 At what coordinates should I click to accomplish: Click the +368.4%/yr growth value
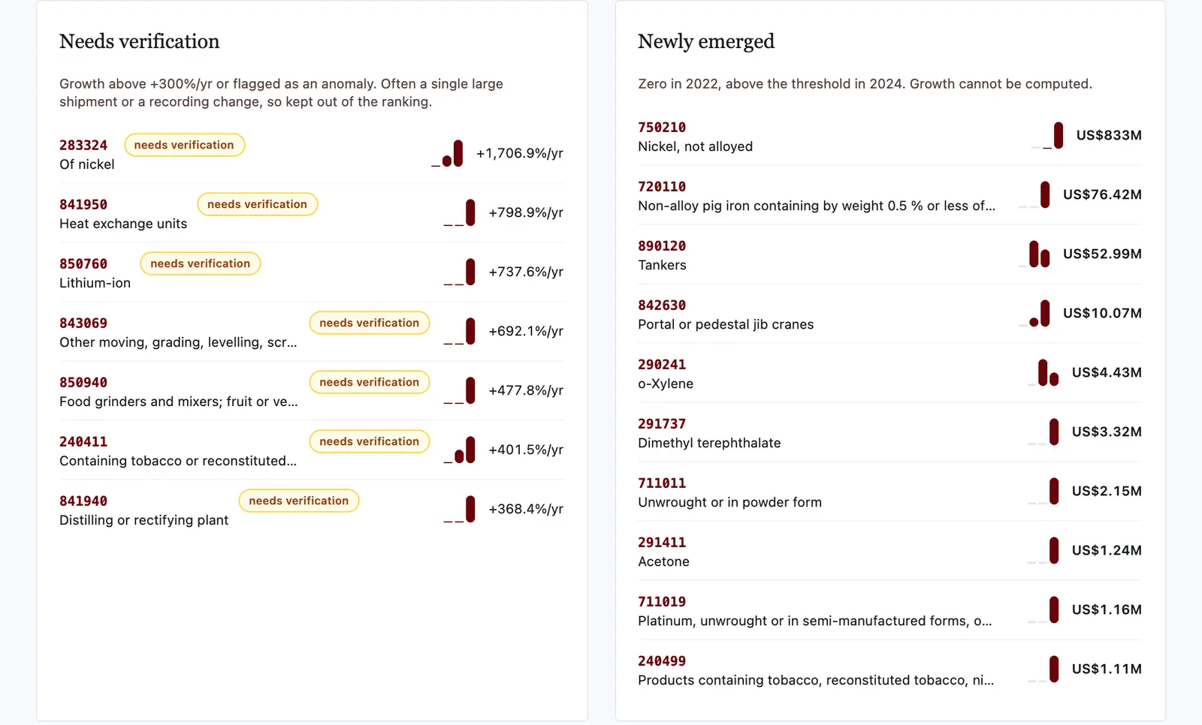pos(526,509)
